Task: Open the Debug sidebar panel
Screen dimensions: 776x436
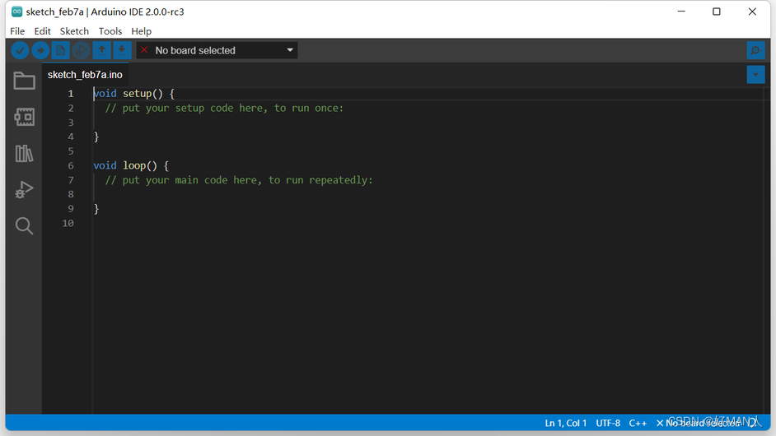Action: point(24,189)
